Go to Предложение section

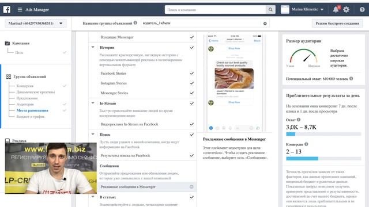27,98
